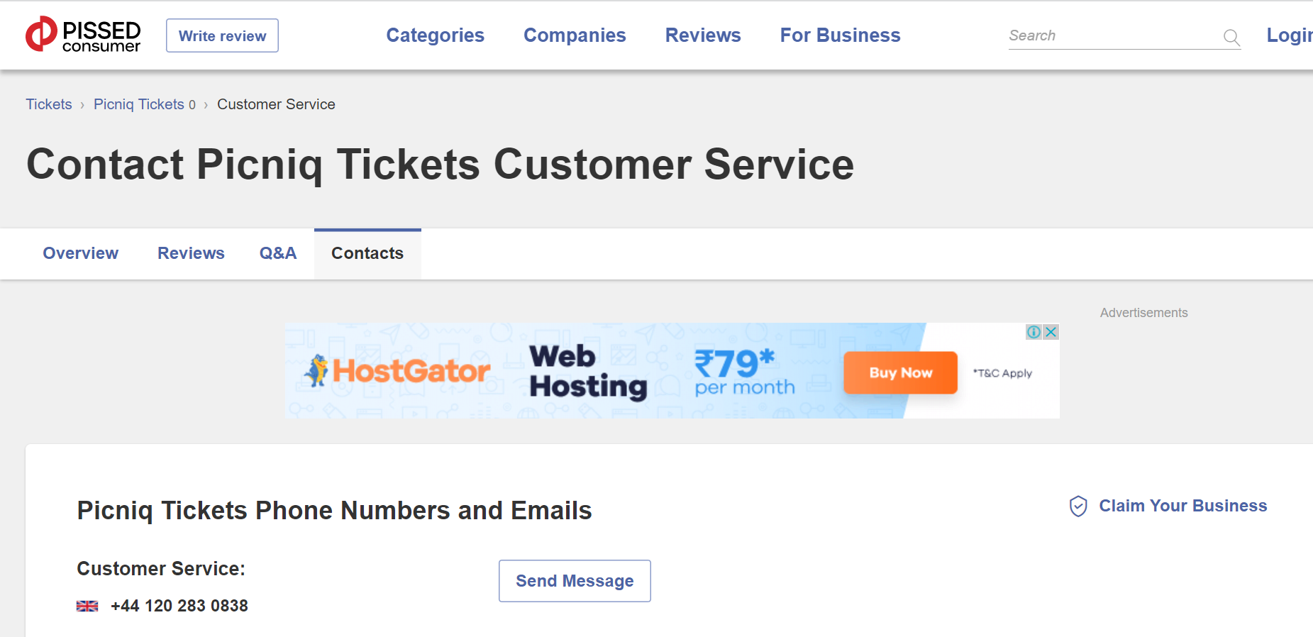Focus the Search input field

pyautogui.click(x=1114, y=36)
